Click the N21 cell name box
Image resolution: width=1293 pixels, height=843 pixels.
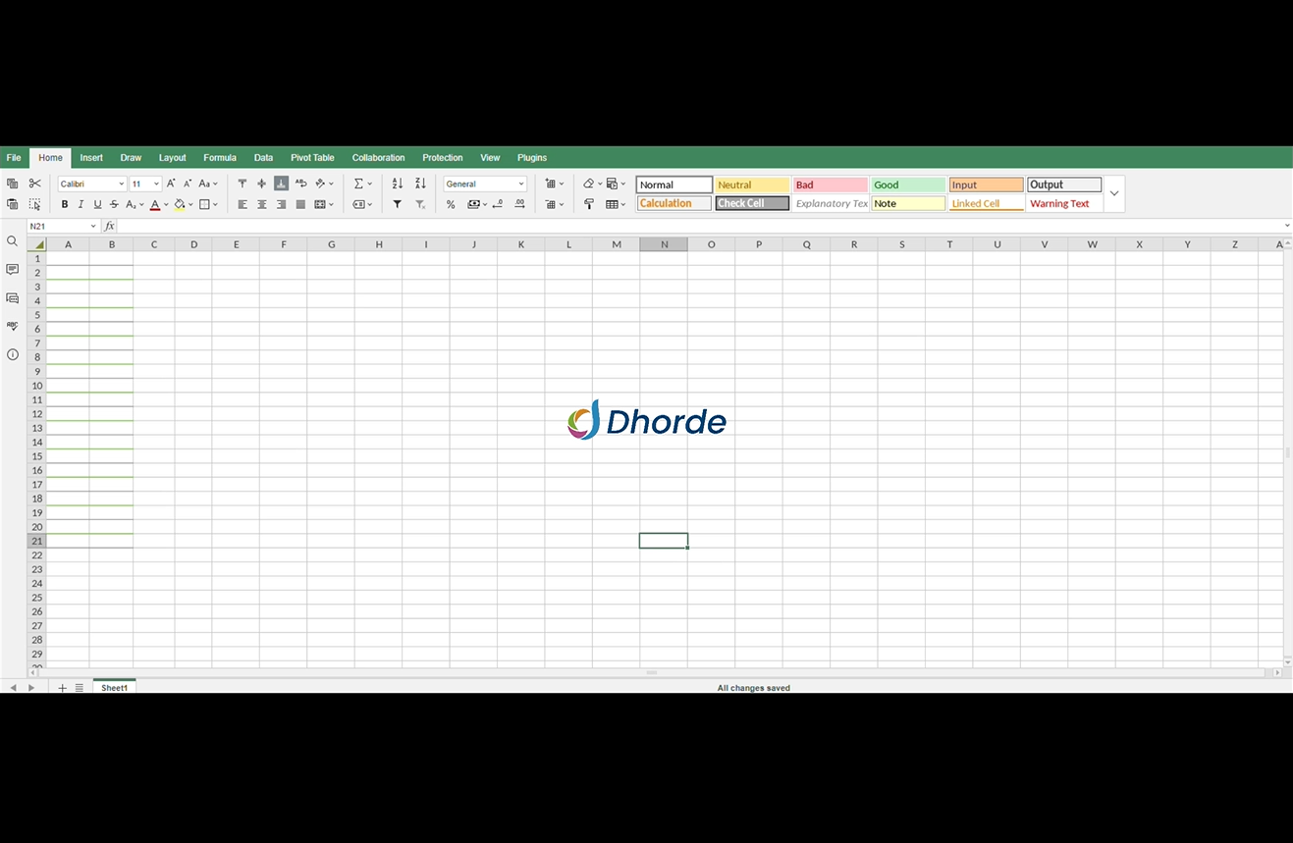59,226
